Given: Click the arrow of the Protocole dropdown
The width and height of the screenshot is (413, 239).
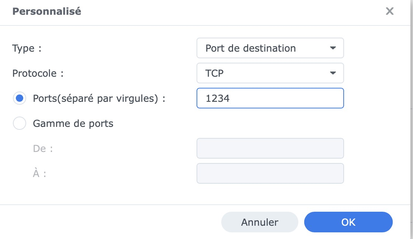Looking at the screenshot, I should (x=333, y=73).
